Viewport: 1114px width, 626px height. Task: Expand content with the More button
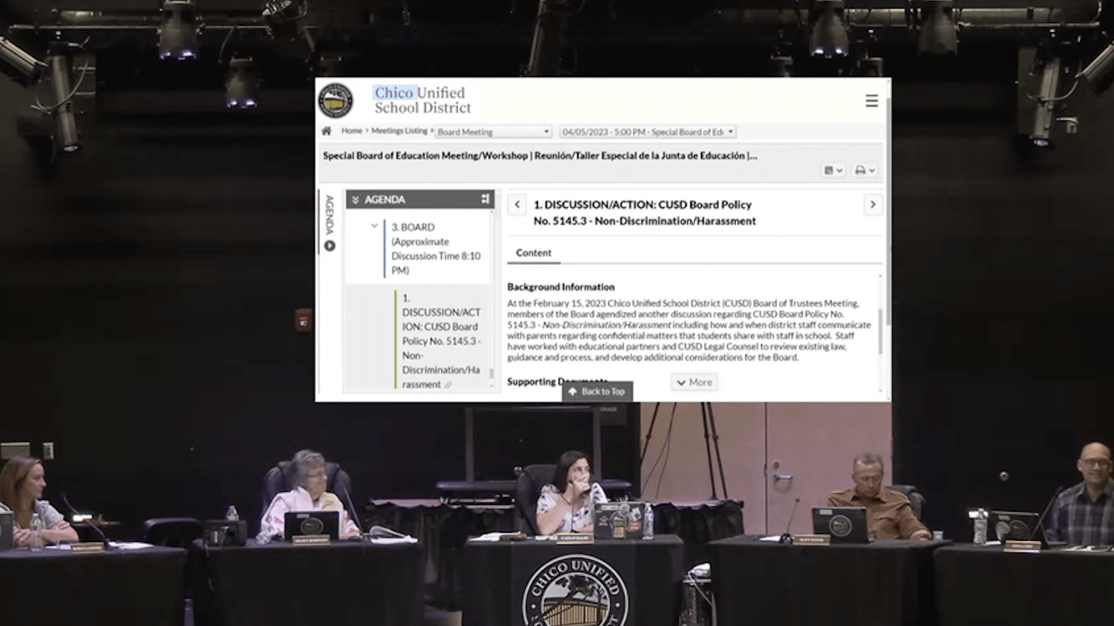pos(694,382)
